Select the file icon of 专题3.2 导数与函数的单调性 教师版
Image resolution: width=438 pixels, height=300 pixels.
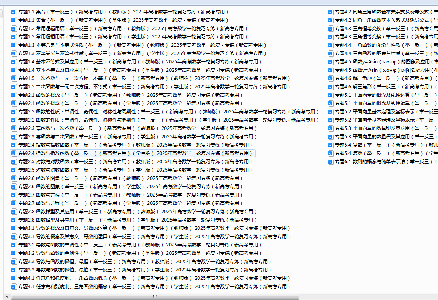13,245
